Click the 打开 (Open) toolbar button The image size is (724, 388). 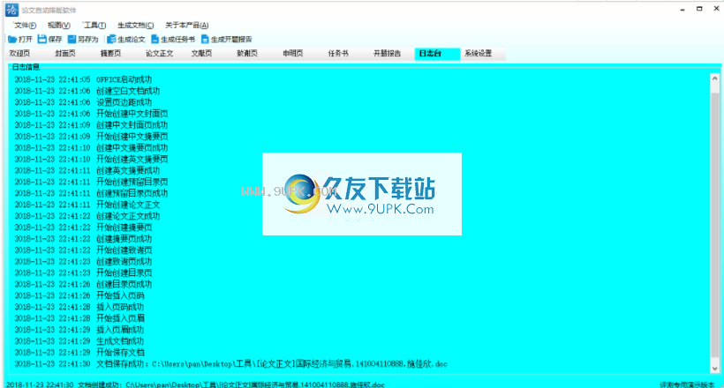pos(20,39)
